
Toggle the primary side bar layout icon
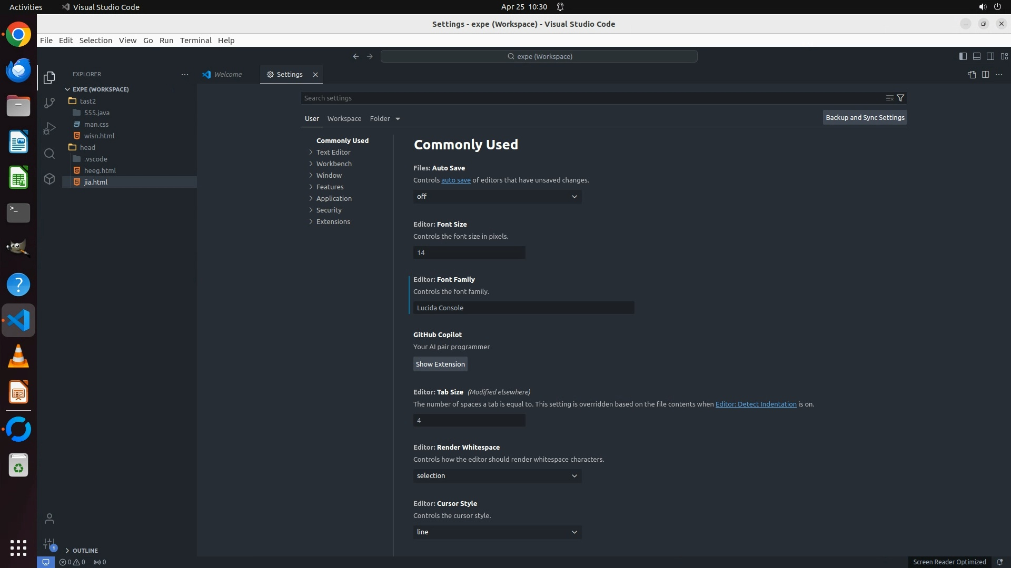pos(963,56)
